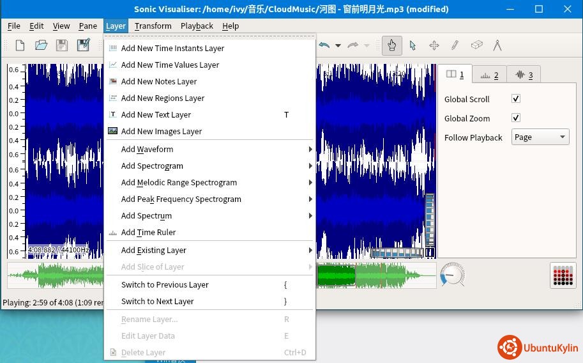Click the Open file folder icon
The height and width of the screenshot is (363, 583).
(x=41, y=45)
